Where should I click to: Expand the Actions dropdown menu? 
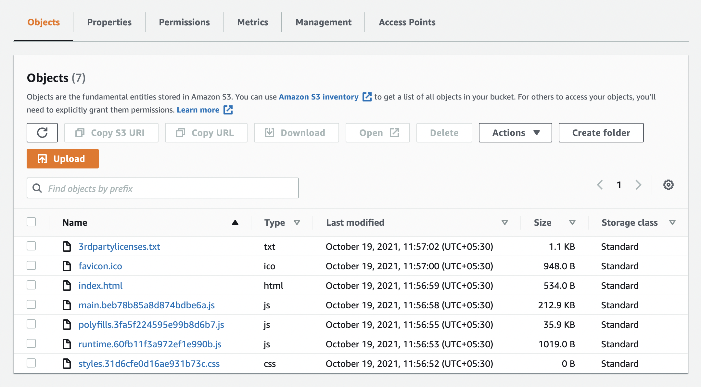click(515, 133)
